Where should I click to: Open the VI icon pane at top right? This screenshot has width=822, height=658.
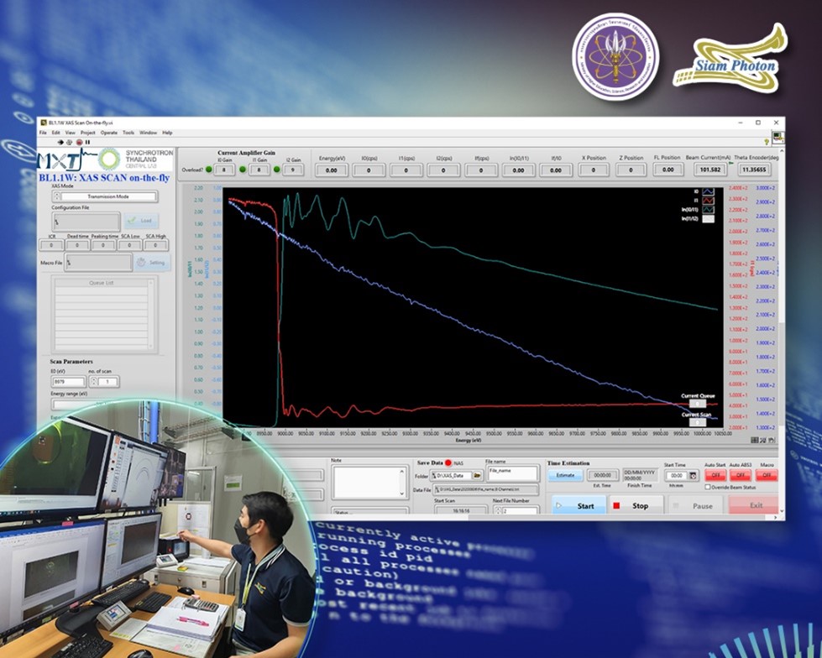pos(778,138)
